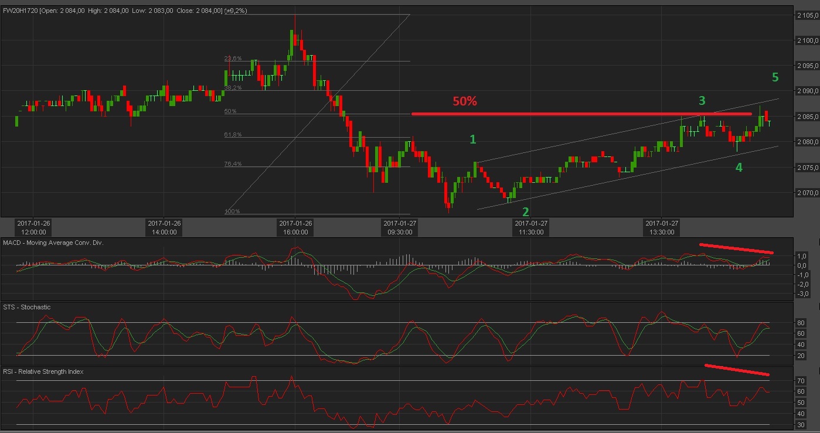Image resolution: width=820 pixels, height=433 pixels.
Task: Click the 61,8% Fibonacci retracement label
Action: [x=233, y=135]
